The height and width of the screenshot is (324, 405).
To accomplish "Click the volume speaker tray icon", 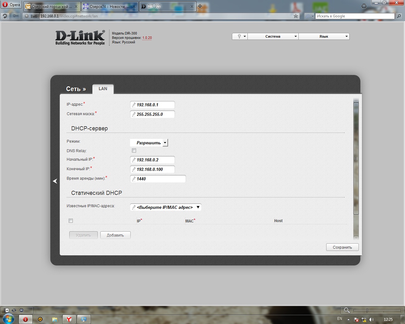I will (371, 320).
